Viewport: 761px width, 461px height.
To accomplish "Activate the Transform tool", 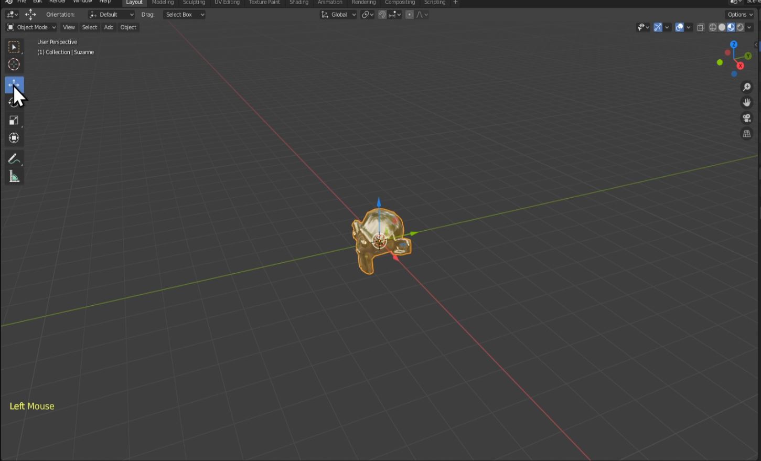I will 14,138.
